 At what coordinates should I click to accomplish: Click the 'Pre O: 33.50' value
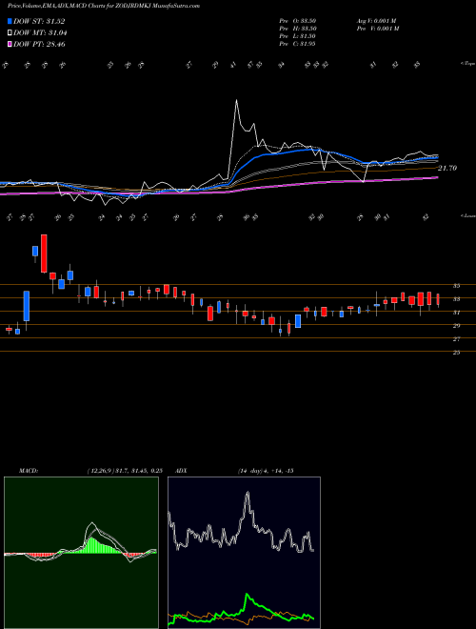[297, 21]
